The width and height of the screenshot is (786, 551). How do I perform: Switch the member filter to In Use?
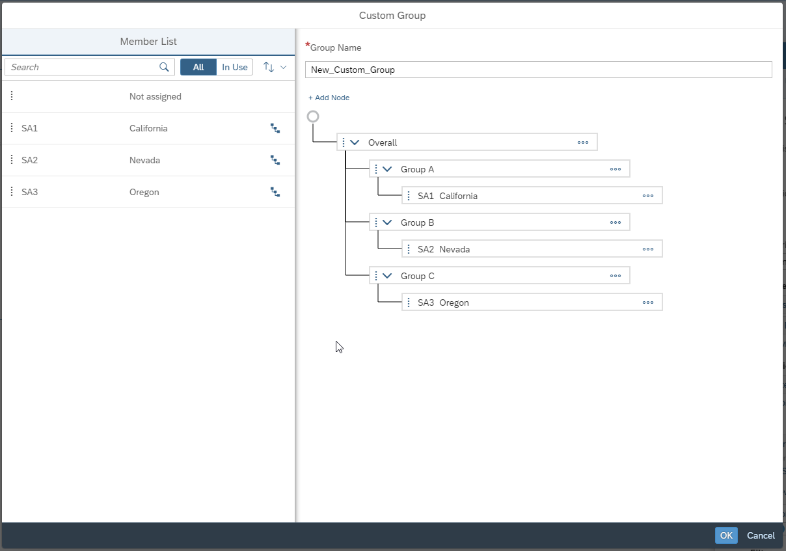(234, 66)
